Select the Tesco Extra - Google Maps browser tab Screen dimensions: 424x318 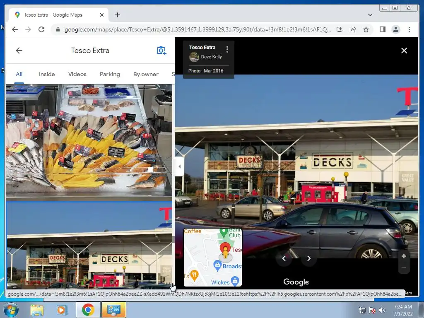tap(59, 15)
